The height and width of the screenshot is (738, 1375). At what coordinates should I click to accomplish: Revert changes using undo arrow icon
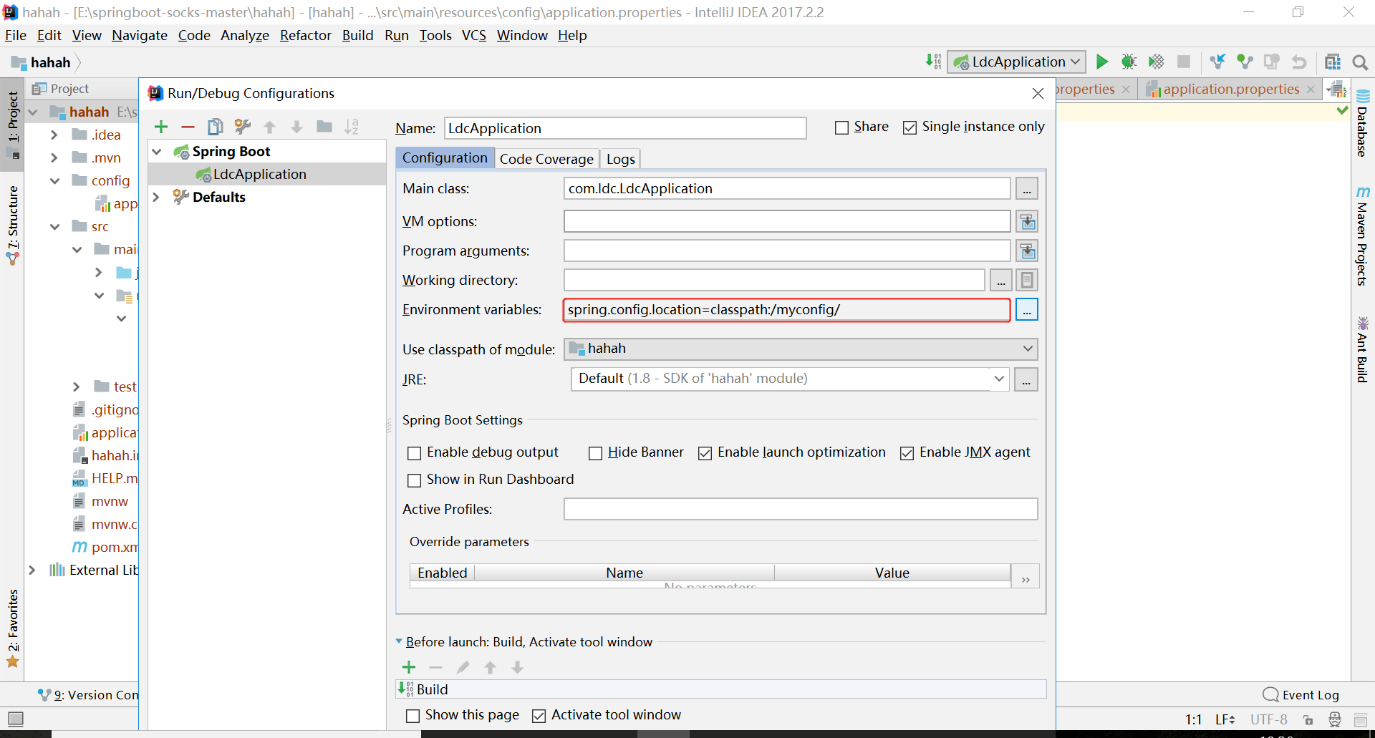point(1299,62)
